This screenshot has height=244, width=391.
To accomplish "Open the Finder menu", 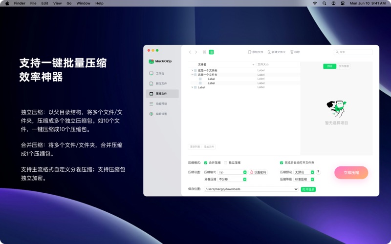I will (20, 3).
